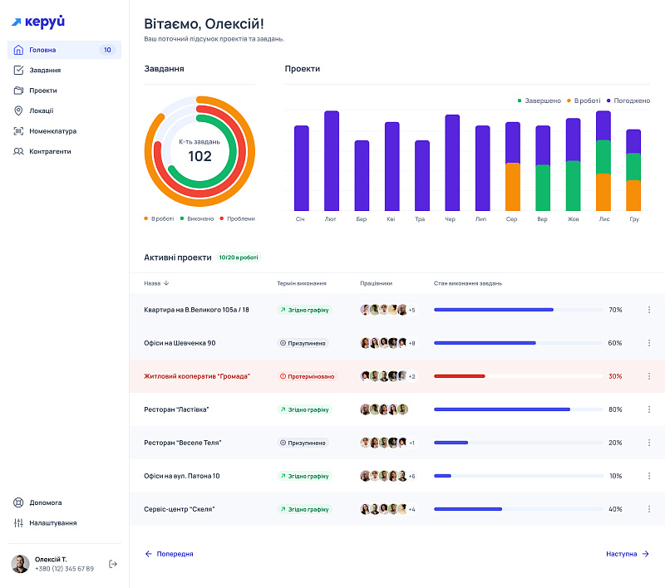Open the three-dot menu for Офіси на Шевченка 90
This screenshot has width=665, height=588.
pyautogui.click(x=649, y=343)
